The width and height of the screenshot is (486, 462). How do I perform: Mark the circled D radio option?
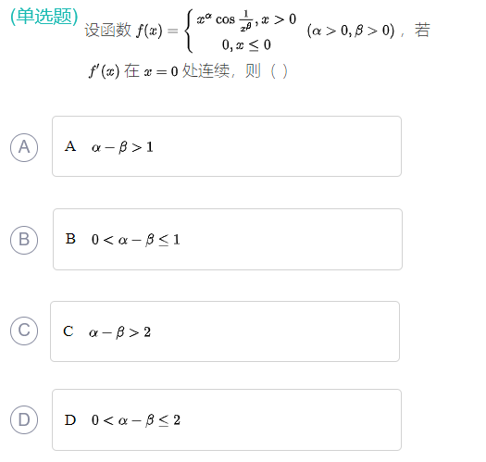tap(24, 419)
